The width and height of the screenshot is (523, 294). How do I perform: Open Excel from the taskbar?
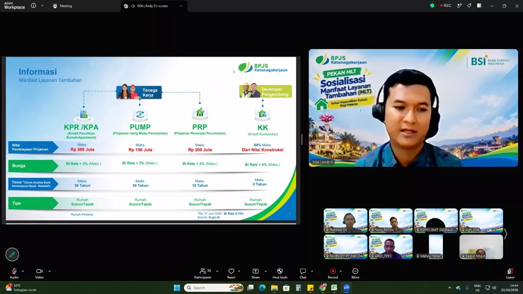click(x=334, y=288)
